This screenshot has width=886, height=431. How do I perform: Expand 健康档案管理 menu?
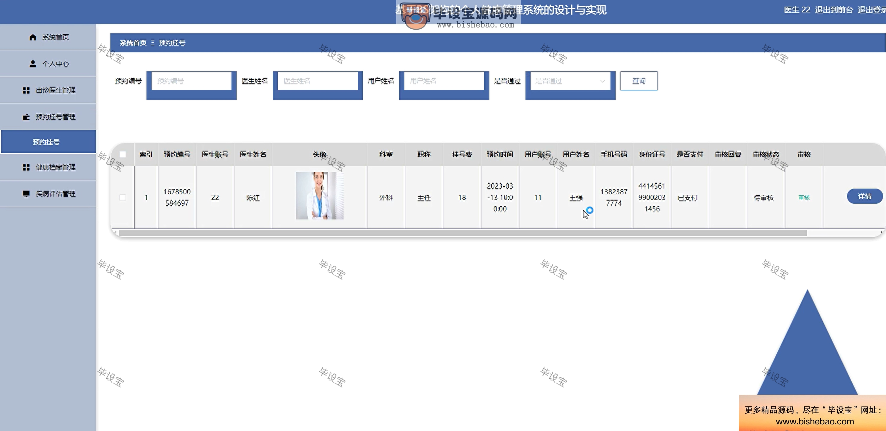pos(48,167)
